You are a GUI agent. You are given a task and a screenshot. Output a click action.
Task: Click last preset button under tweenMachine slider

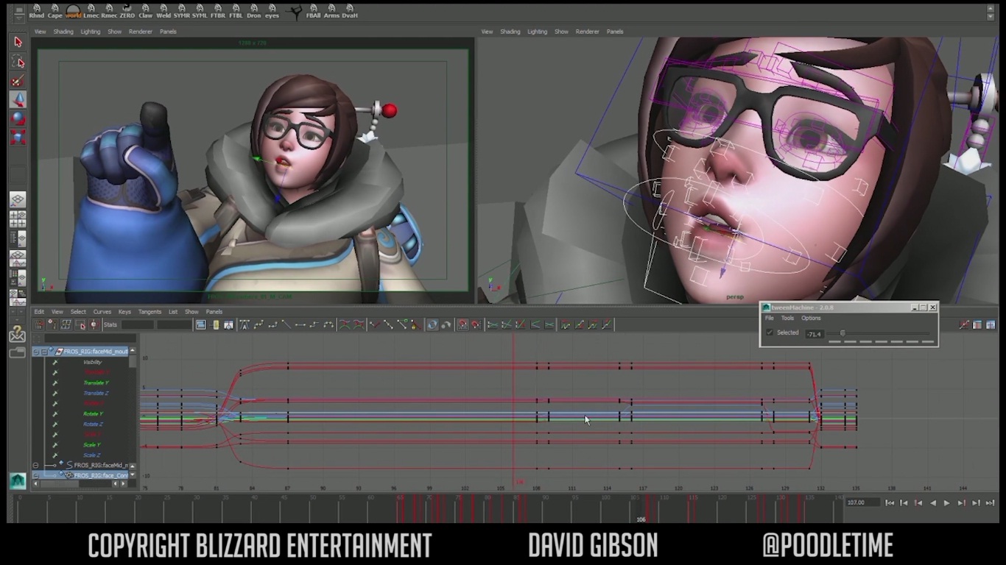click(x=928, y=341)
